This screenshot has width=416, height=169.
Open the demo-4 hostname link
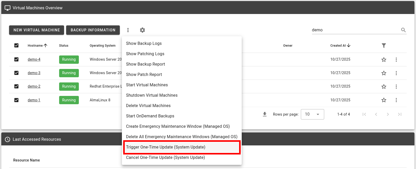pos(34,59)
